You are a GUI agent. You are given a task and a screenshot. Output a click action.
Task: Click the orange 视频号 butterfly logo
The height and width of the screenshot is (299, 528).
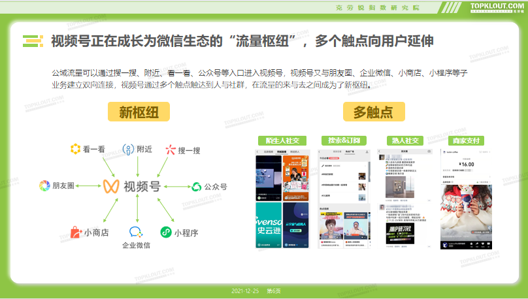pos(111,186)
